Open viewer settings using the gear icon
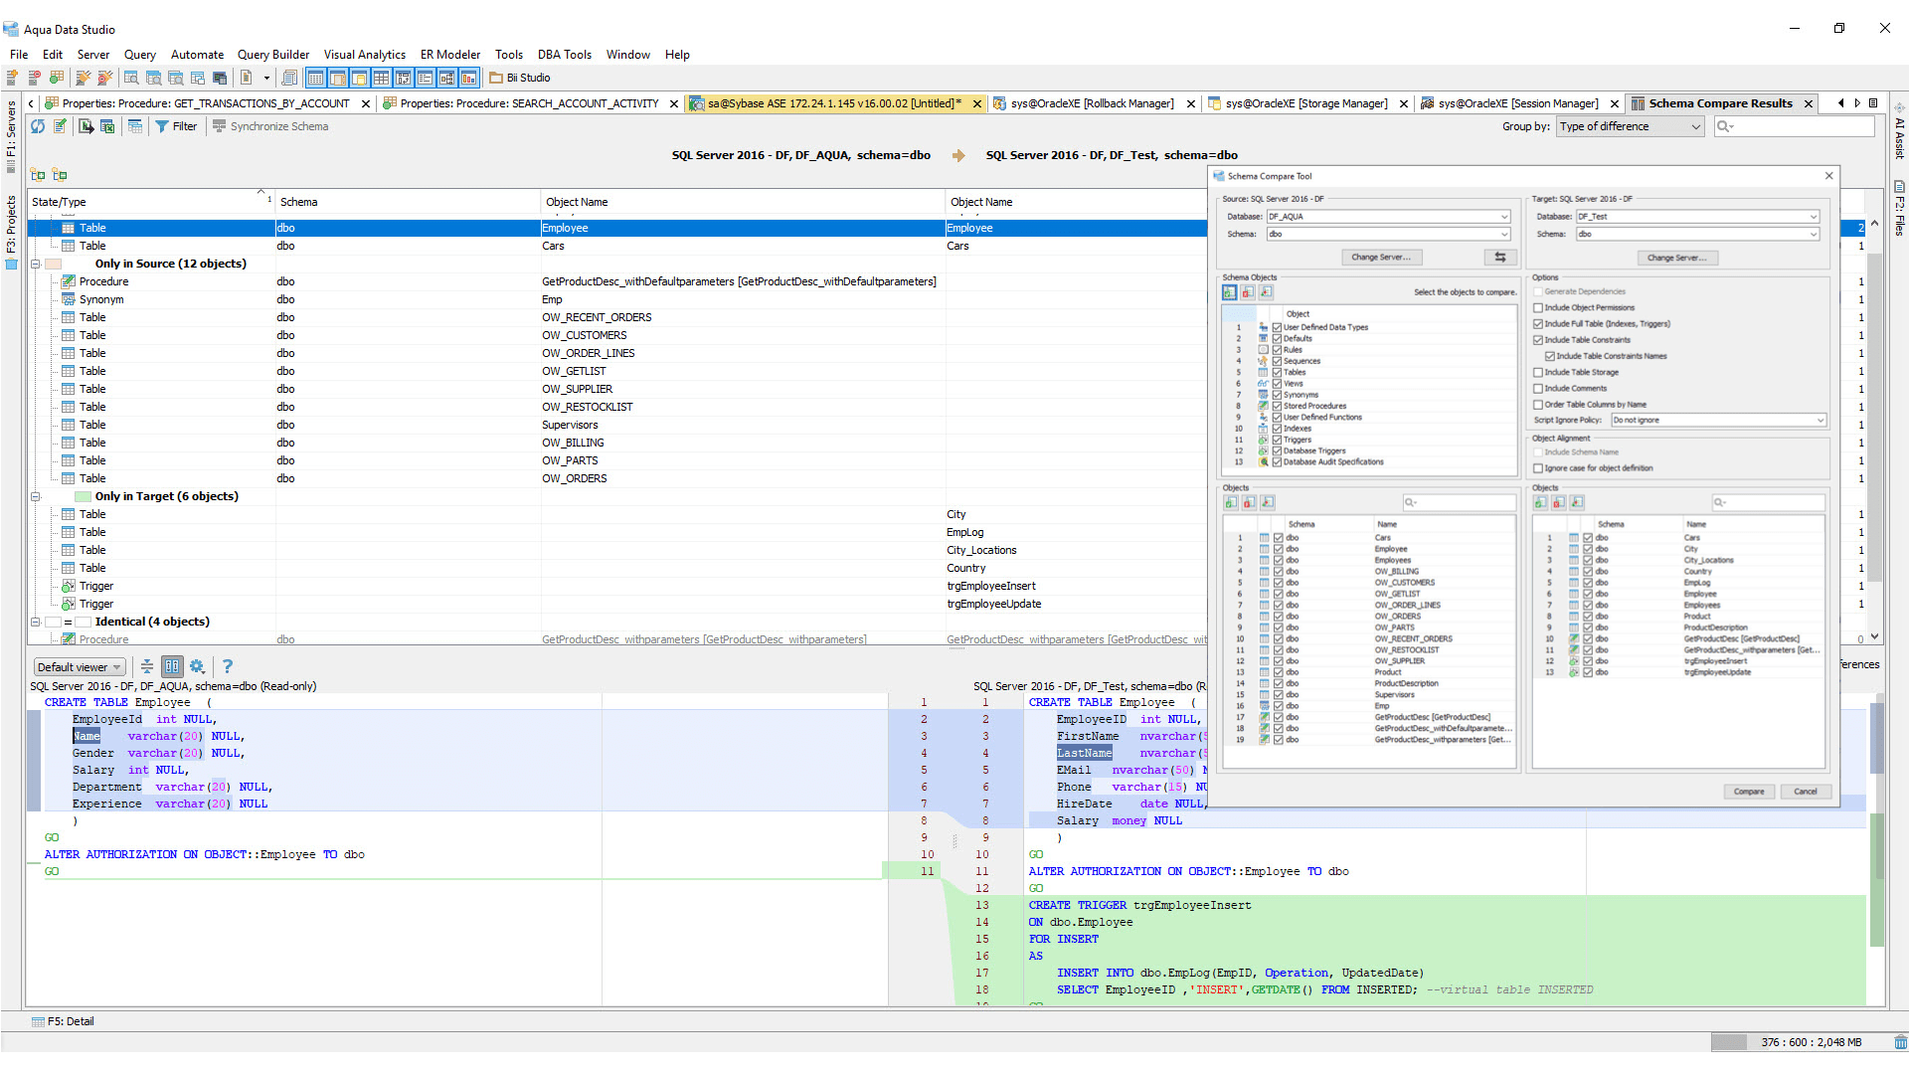This screenshot has width=1909, height=1074. (197, 666)
